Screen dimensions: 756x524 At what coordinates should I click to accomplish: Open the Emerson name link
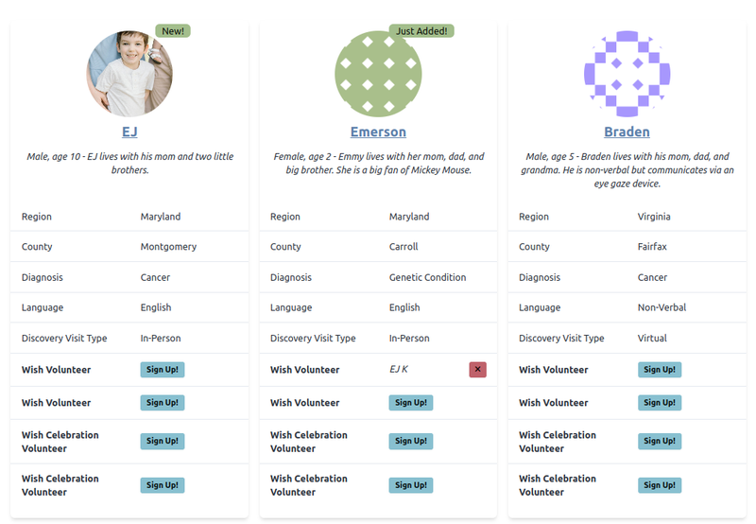378,131
